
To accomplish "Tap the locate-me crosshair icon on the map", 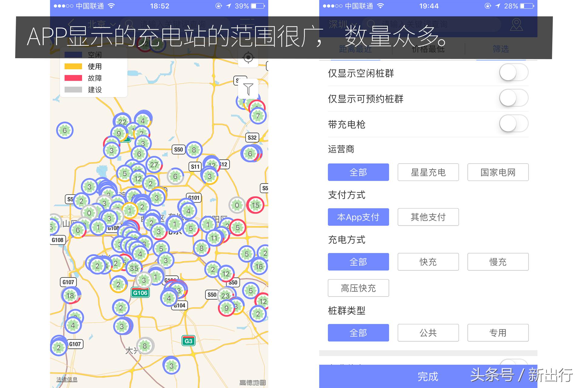I will click(249, 58).
